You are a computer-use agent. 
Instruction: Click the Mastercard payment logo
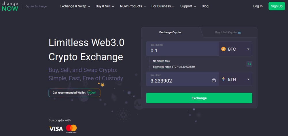(x=71, y=128)
